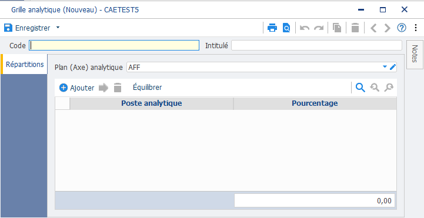The height and width of the screenshot is (218, 424).
Task: Click the grid search magnifier icon
Action: (x=360, y=88)
